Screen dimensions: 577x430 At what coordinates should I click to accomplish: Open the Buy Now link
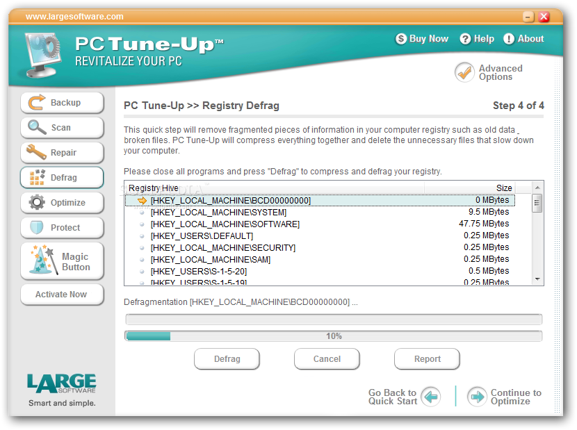click(422, 39)
